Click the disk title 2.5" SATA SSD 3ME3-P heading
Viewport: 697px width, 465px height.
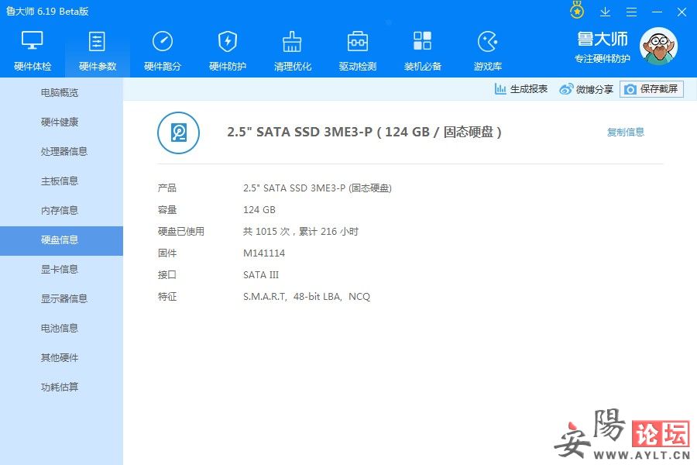point(364,133)
